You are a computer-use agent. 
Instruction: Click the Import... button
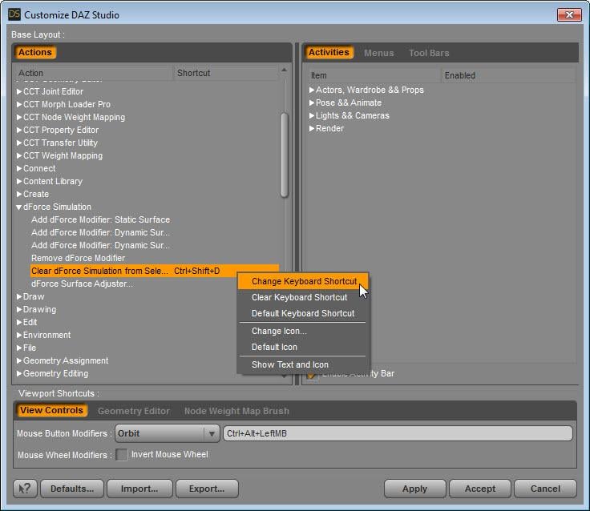139,489
